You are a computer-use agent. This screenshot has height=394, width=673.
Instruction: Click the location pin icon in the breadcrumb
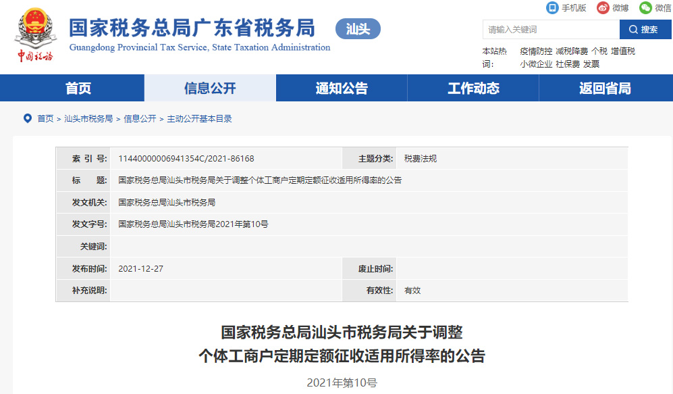pyautogui.click(x=28, y=118)
